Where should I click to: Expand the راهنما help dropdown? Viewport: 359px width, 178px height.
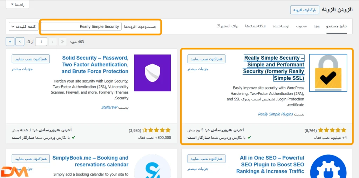tap(17, 5)
